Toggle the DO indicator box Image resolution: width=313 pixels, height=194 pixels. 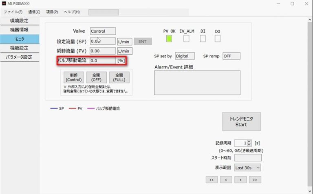(218, 39)
